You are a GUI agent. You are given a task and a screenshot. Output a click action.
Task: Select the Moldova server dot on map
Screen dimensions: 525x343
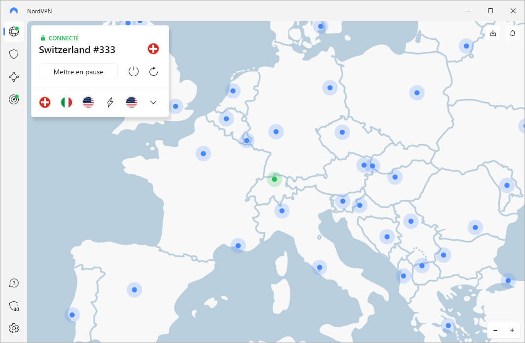click(x=507, y=186)
